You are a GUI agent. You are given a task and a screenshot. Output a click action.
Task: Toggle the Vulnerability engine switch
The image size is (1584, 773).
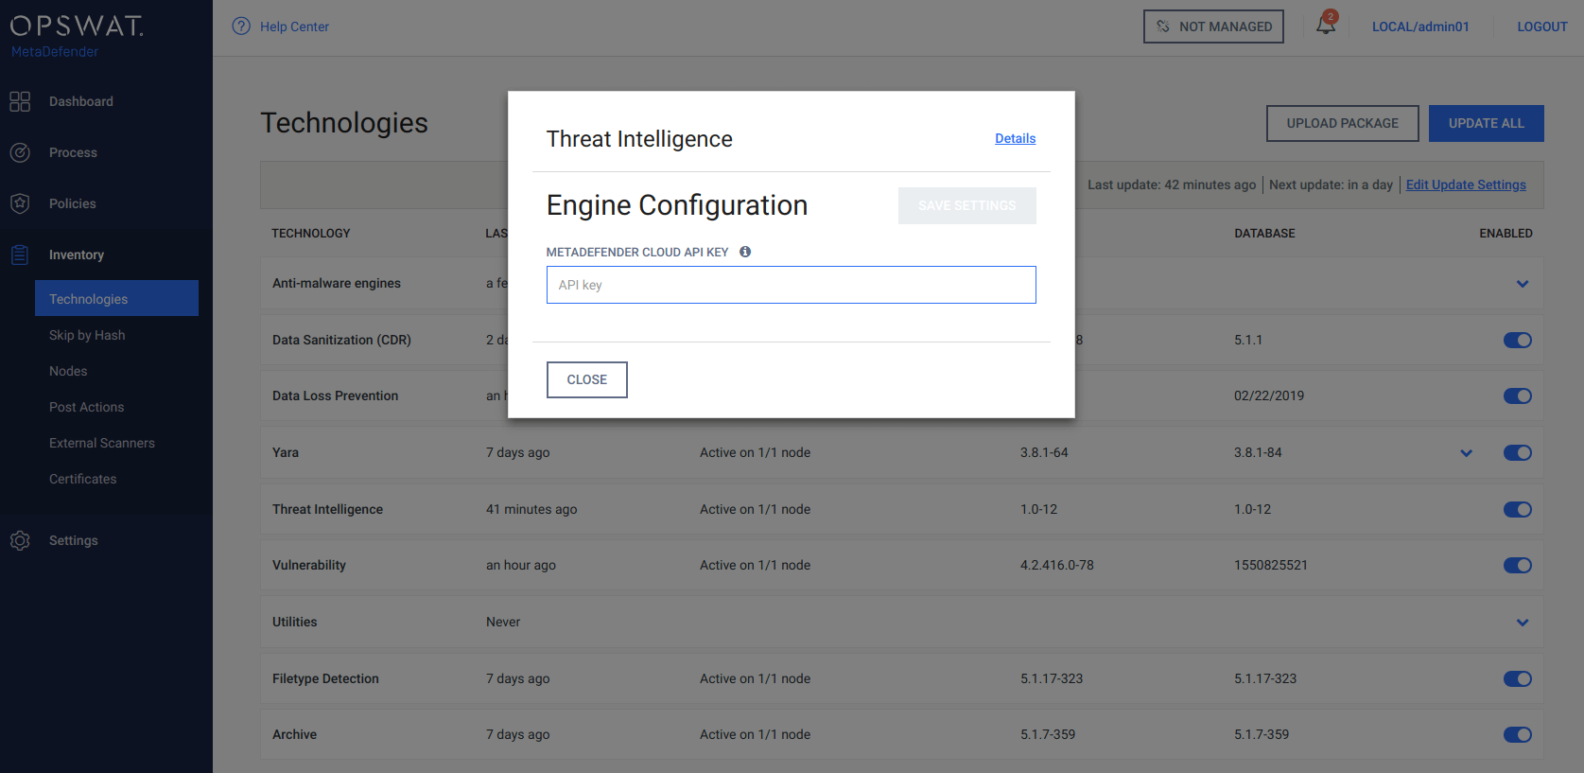click(x=1518, y=565)
